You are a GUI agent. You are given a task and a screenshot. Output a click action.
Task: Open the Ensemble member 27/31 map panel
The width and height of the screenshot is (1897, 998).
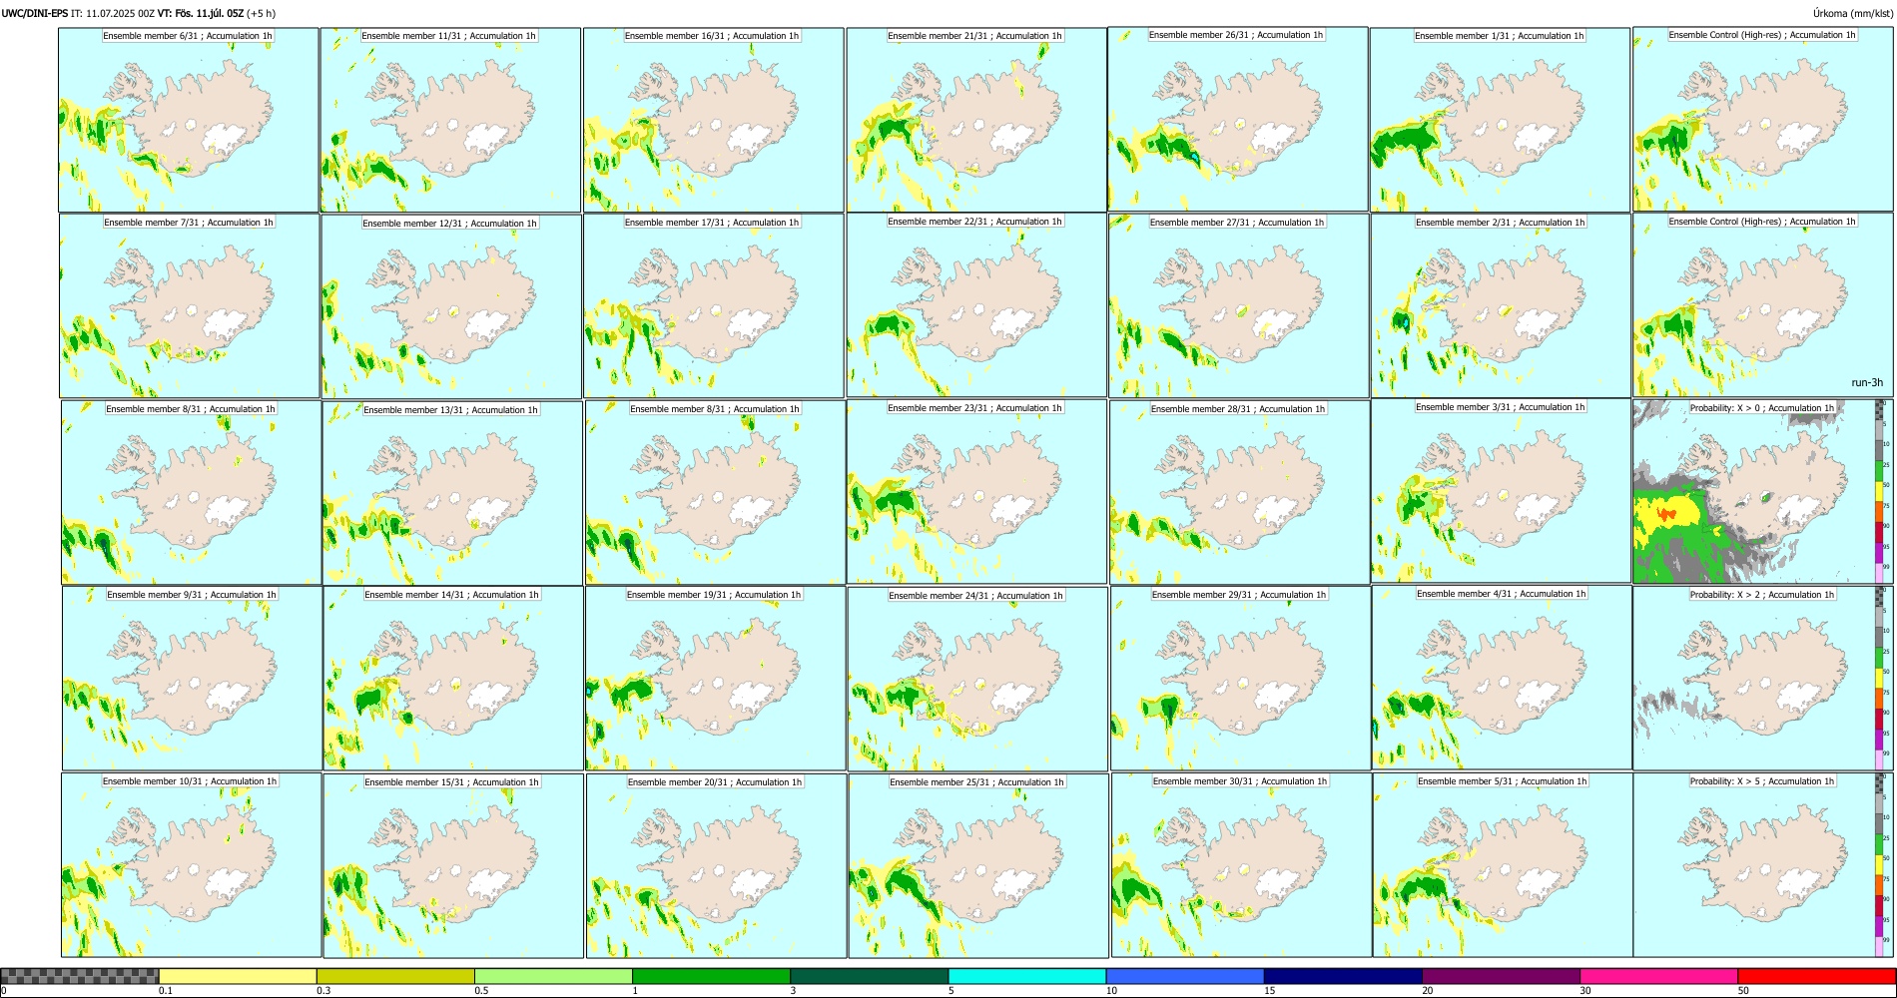click(1239, 306)
